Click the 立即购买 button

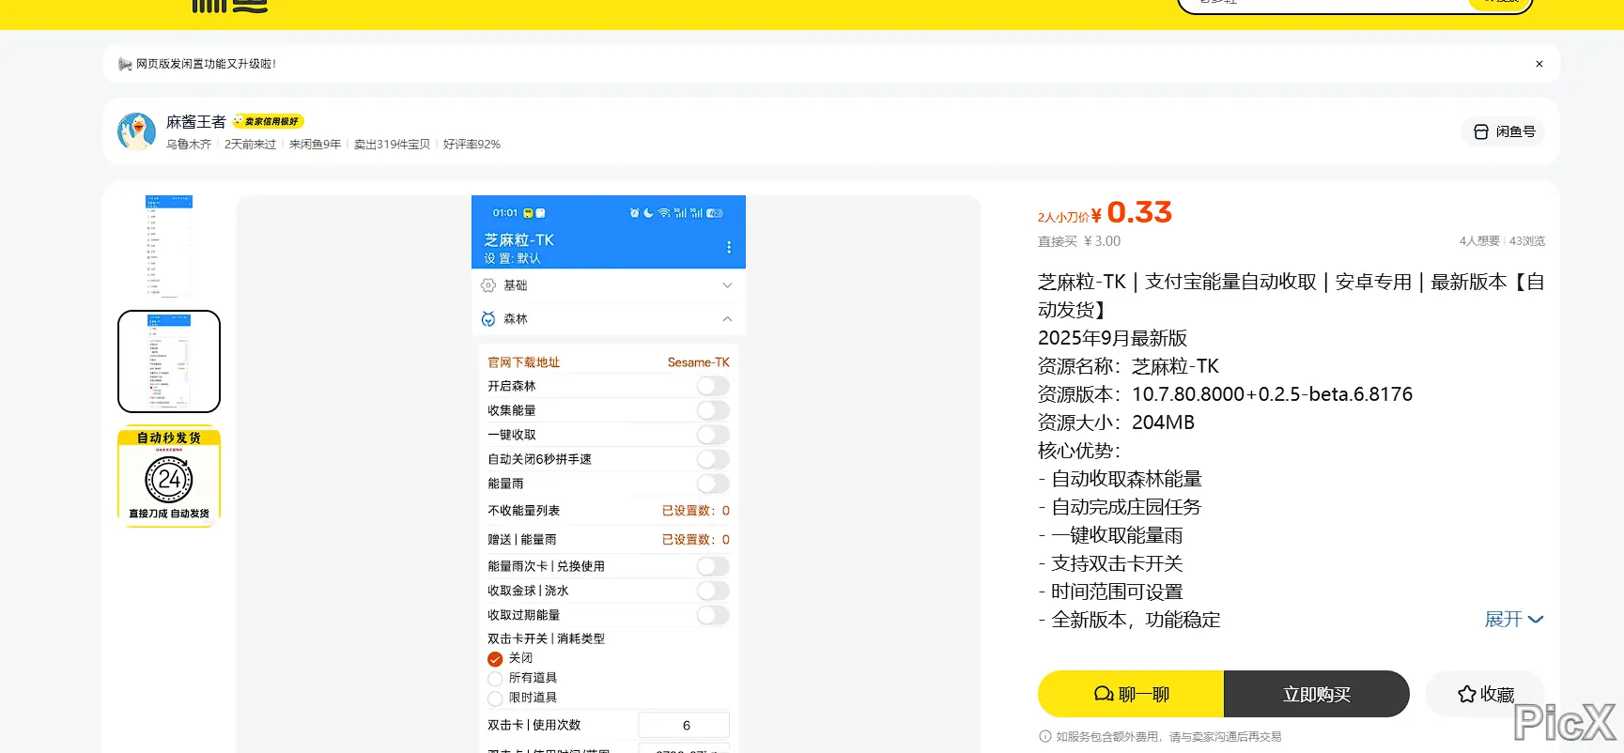click(x=1317, y=694)
